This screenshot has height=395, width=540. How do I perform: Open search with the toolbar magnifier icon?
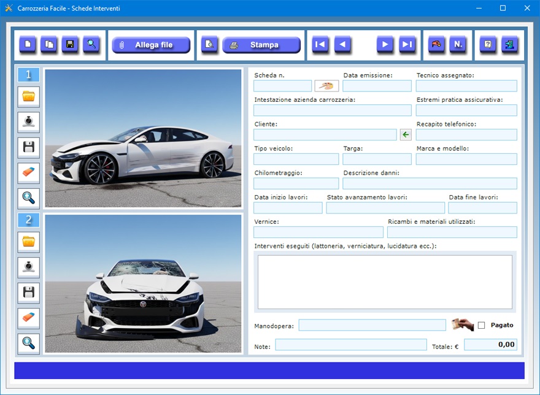coord(91,45)
